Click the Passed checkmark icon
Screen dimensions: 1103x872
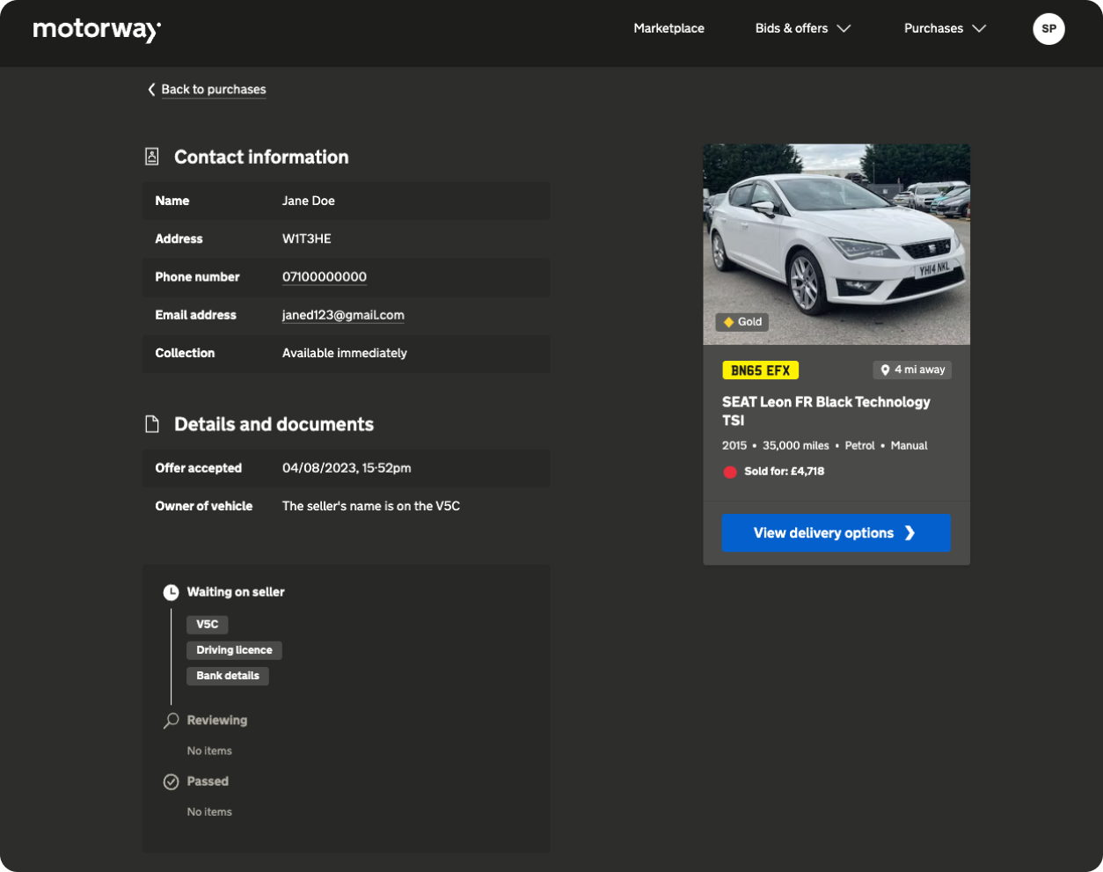coord(171,782)
